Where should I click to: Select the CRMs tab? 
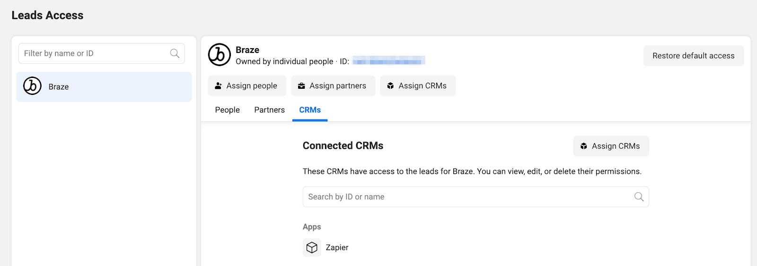point(310,110)
